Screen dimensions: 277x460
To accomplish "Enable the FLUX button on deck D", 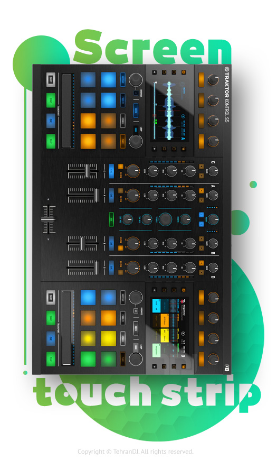I will point(123,359).
